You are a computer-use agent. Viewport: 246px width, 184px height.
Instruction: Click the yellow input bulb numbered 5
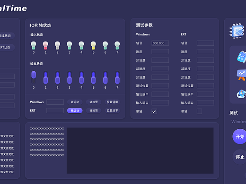coord(93,45)
